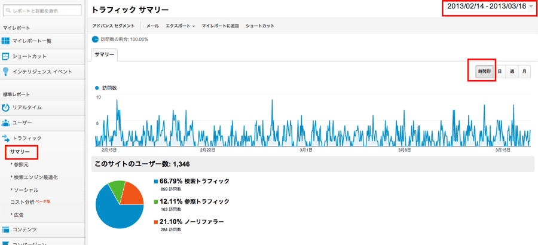Click the 訪問数の割合: 100.00% text
Screen dimensions: 538x245
click(x=124, y=39)
